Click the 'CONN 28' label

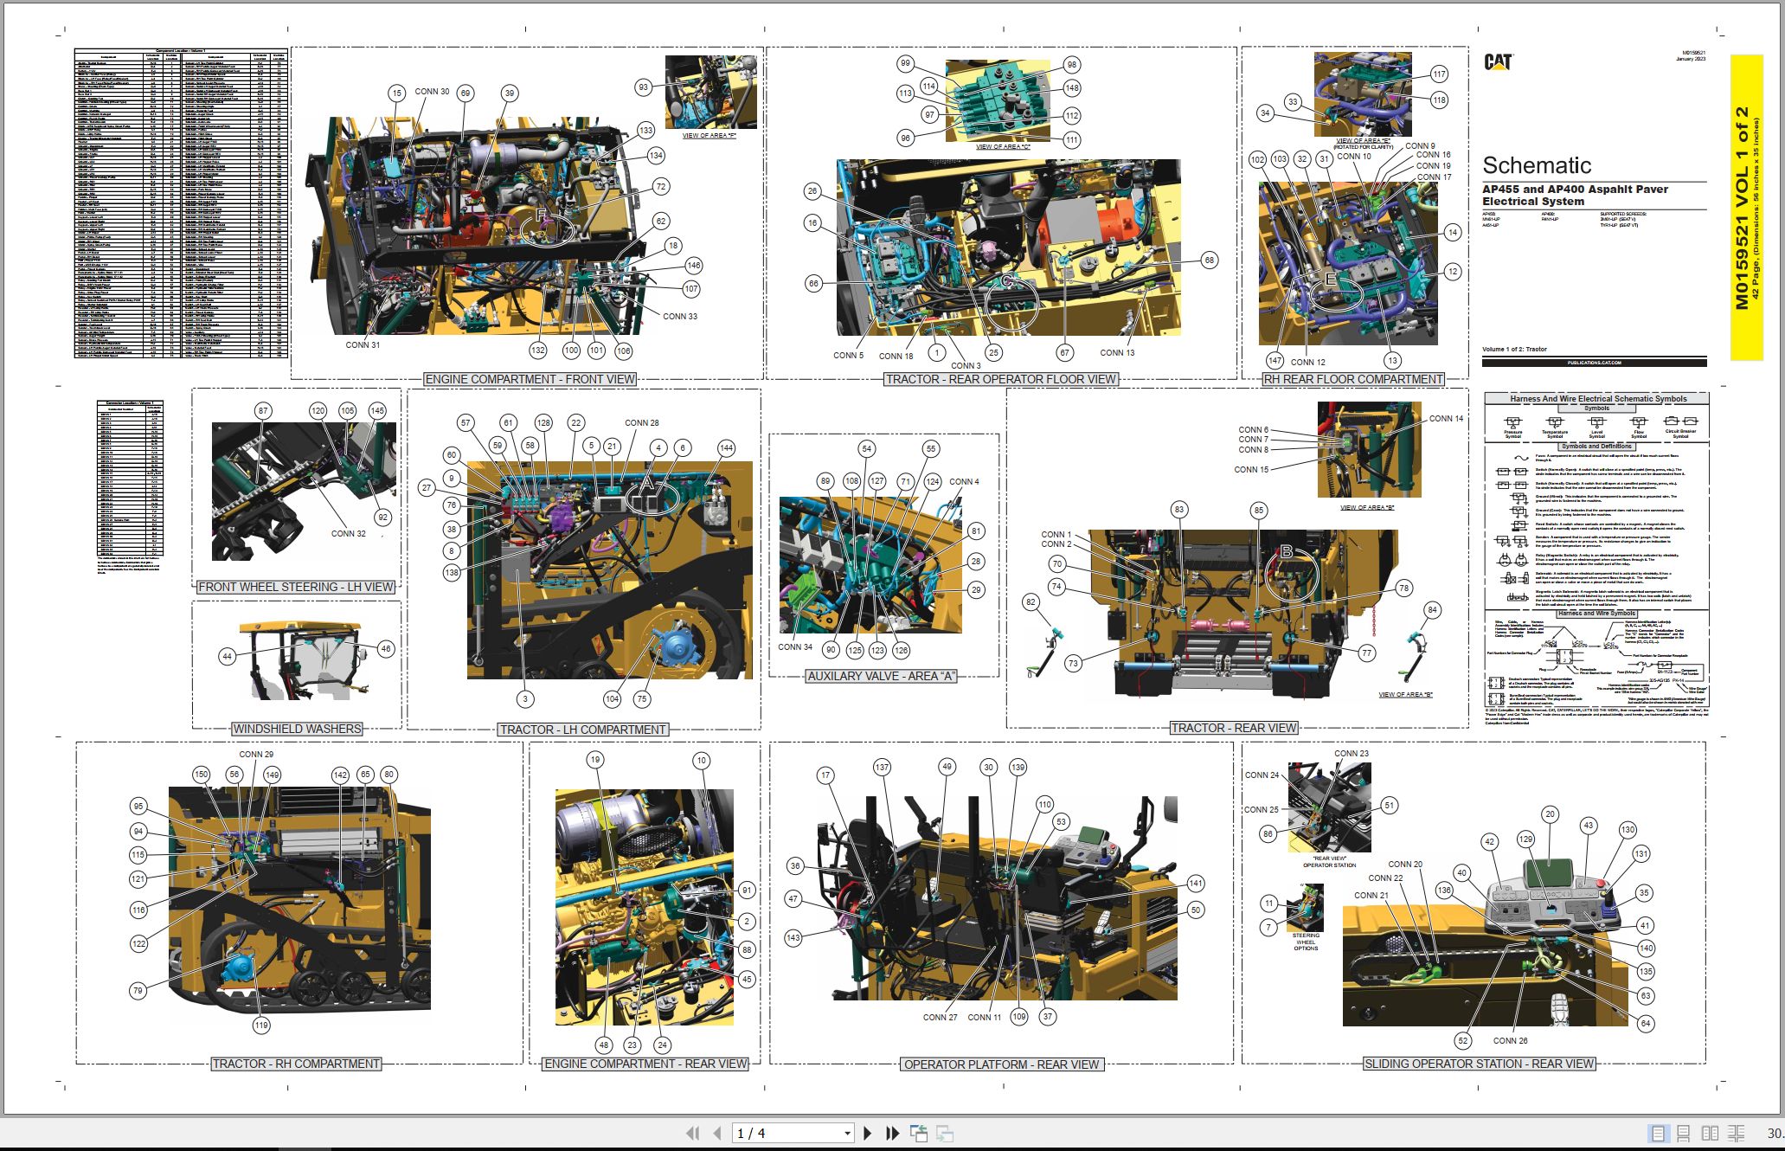click(642, 422)
